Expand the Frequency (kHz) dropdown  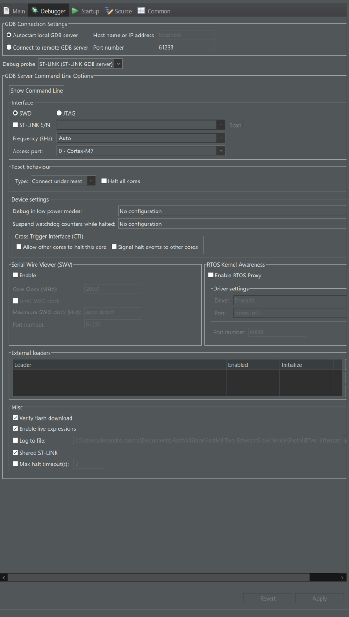221,138
